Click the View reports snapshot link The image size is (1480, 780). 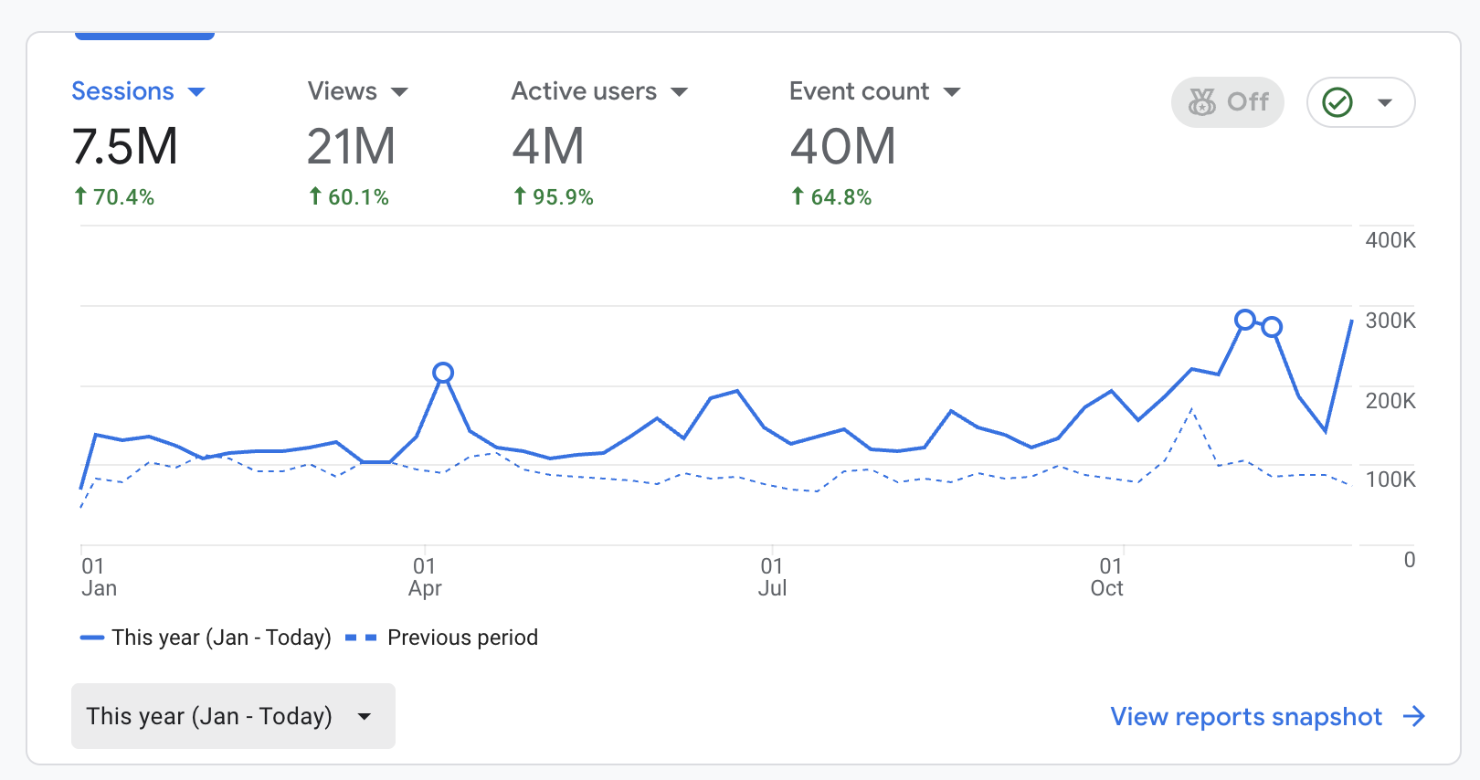(x=1245, y=717)
